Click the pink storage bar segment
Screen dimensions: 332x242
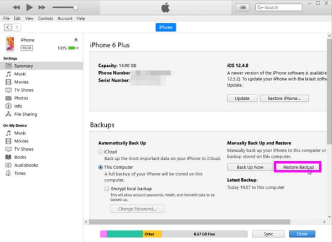103,234
